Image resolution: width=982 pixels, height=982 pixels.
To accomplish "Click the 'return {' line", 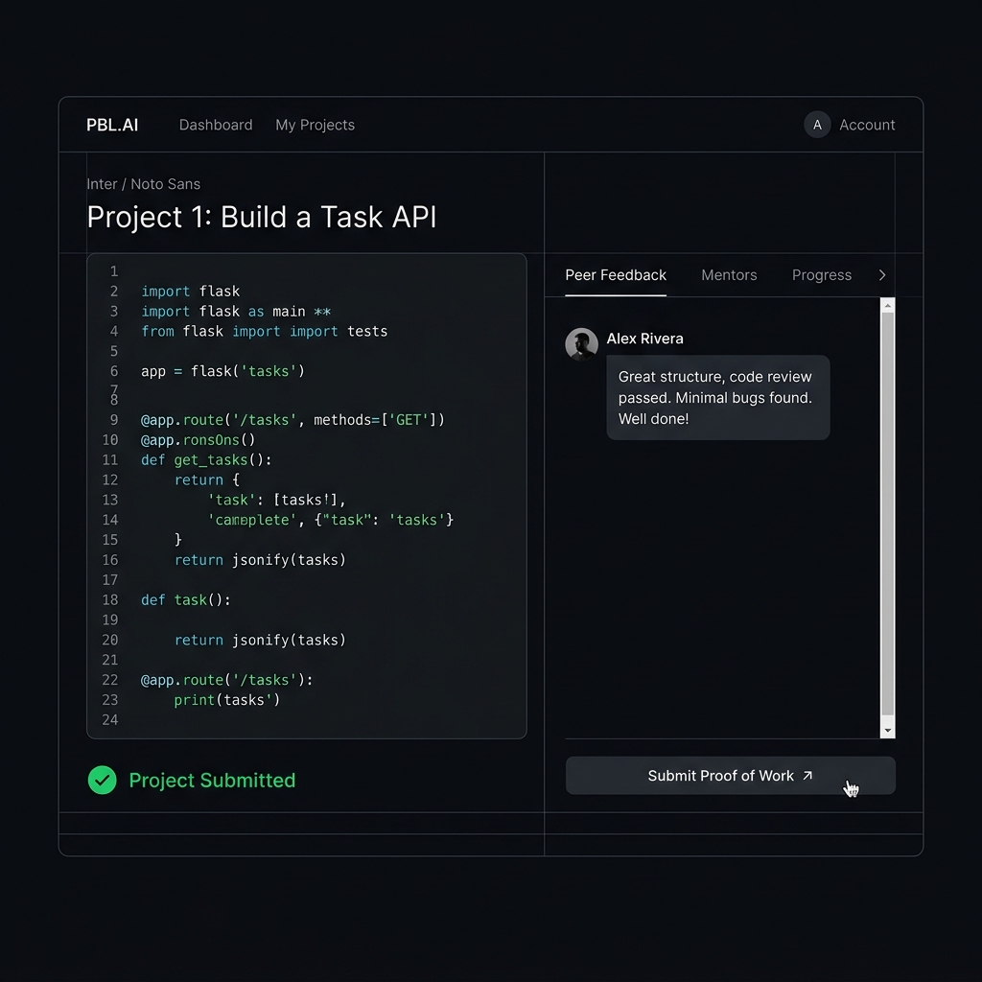I will pyautogui.click(x=207, y=479).
